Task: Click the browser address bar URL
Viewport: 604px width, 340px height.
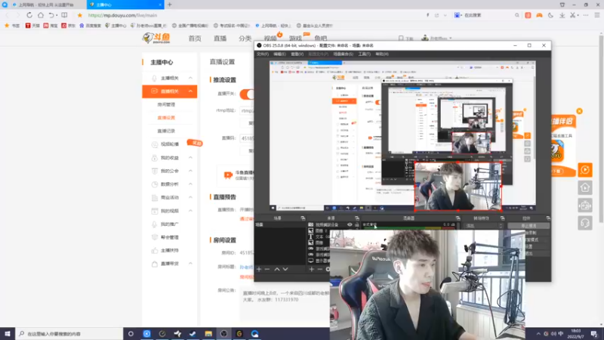Action: [x=122, y=15]
